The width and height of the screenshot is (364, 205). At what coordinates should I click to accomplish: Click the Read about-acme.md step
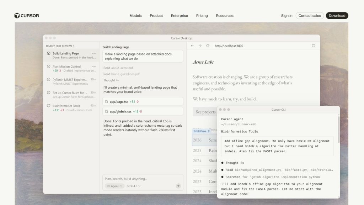click(x=118, y=68)
